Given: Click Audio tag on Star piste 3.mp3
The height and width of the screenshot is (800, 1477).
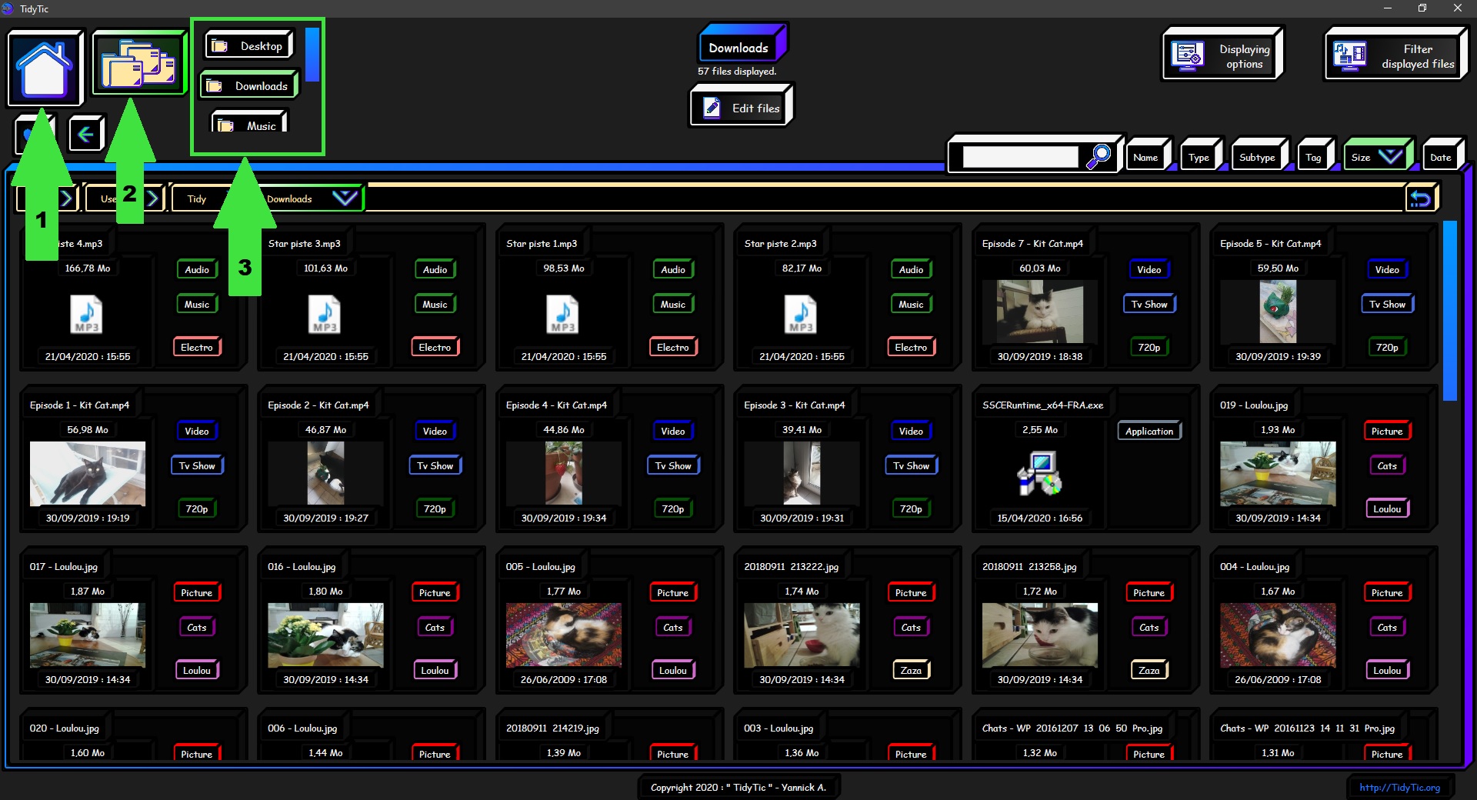Looking at the screenshot, I should click(435, 269).
